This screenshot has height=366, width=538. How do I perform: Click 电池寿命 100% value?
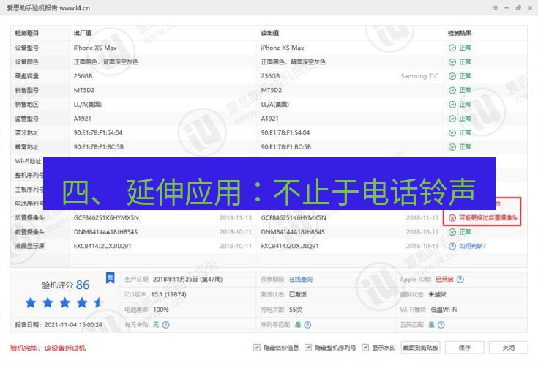click(160, 310)
